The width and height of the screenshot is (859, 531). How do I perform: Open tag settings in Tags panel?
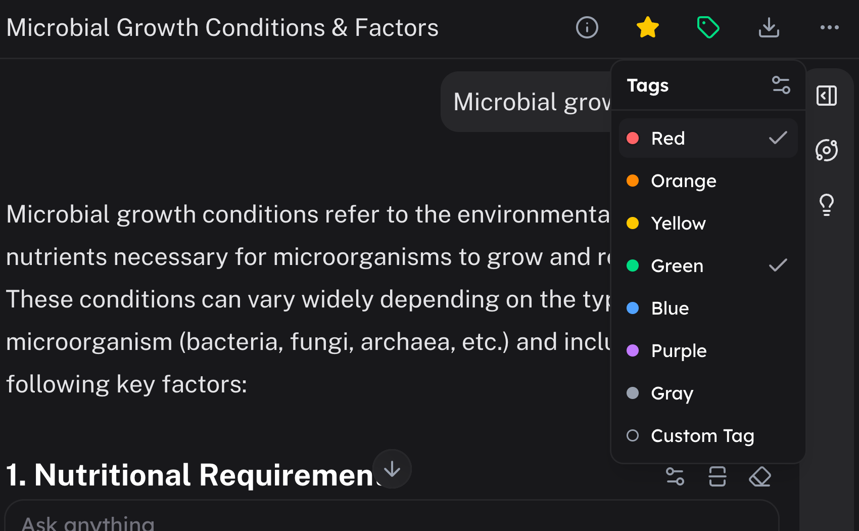click(x=781, y=85)
